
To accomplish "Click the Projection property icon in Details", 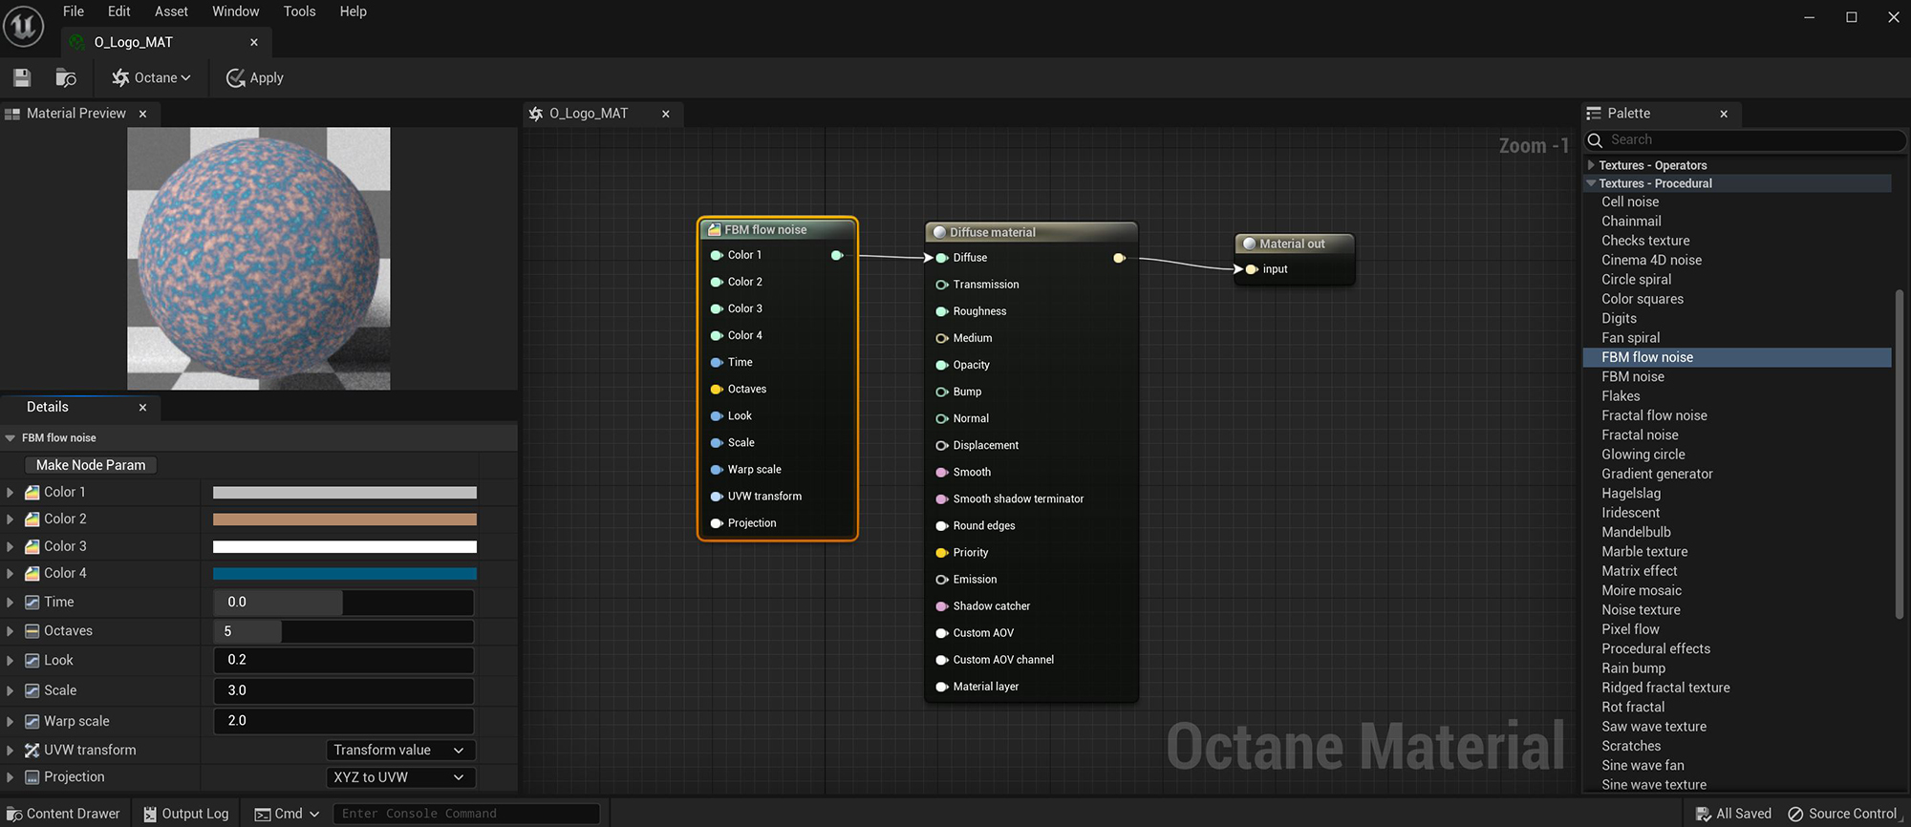I will click(x=32, y=777).
